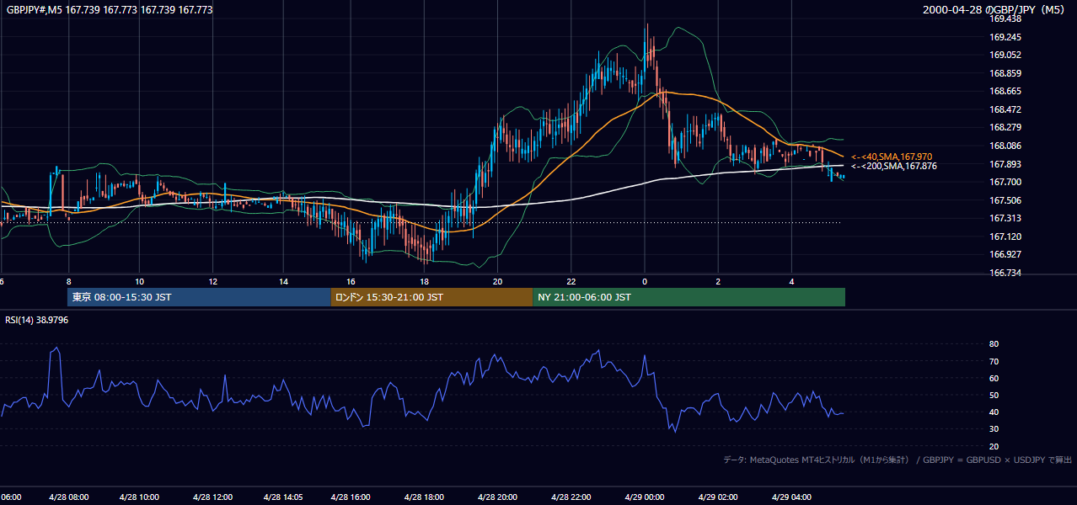The image size is (1077, 505).
Task: Click price axis value 168.472
Action: tap(1005, 109)
